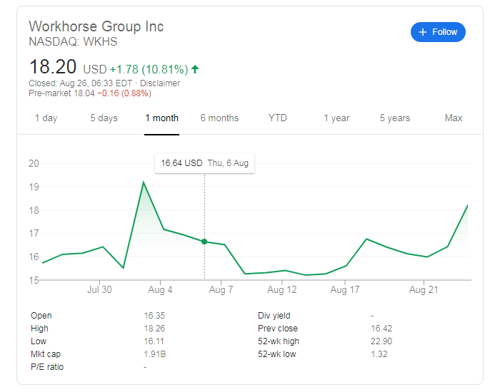Click the Workhorse Group Inc title
Image resolution: width=495 pixels, height=392 pixels.
pyautogui.click(x=96, y=26)
